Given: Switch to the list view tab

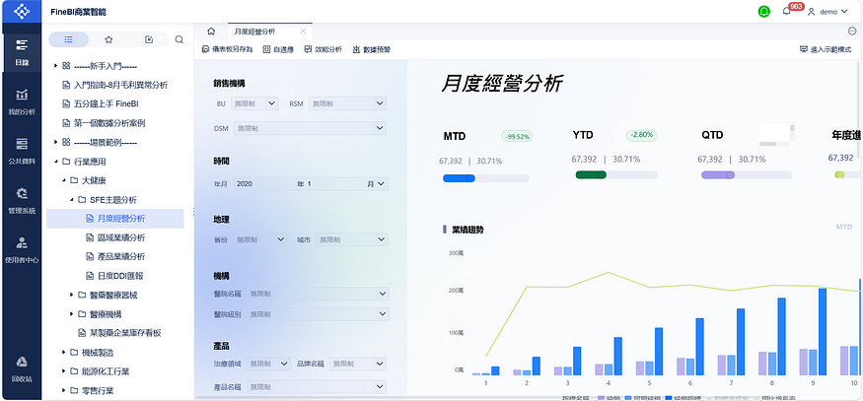Looking at the screenshot, I should [68, 39].
